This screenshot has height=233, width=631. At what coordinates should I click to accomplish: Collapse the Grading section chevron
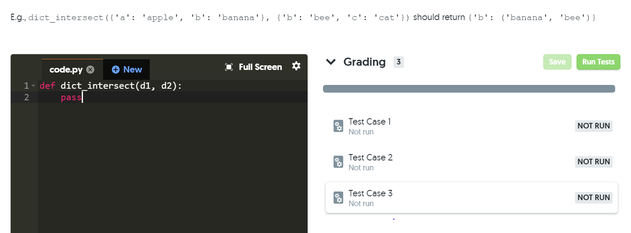click(331, 62)
